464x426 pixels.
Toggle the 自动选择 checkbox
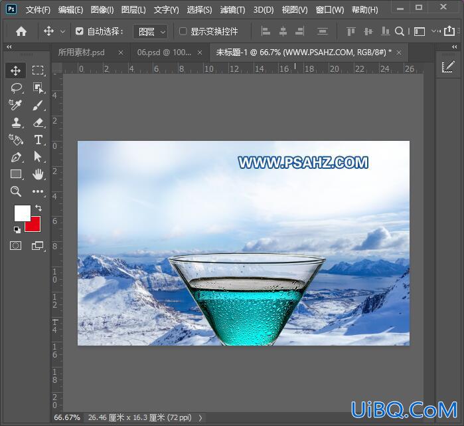pyautogui.click(x=79, y=31)
